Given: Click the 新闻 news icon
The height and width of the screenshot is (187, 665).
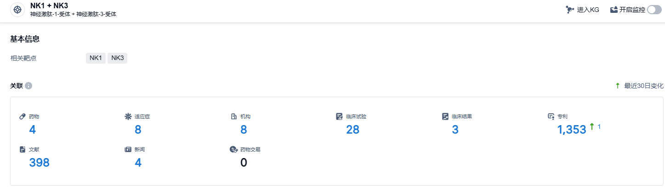Looking at the screenshot, I should click(128, 149).
